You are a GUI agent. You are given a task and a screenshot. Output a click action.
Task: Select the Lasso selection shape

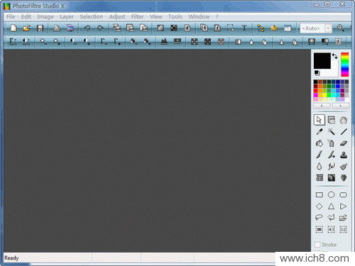[x=319, y=218]
